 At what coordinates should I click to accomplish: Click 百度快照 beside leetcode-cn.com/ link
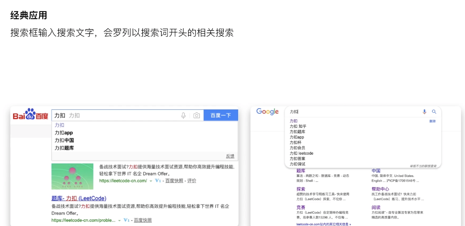(174, 180)
